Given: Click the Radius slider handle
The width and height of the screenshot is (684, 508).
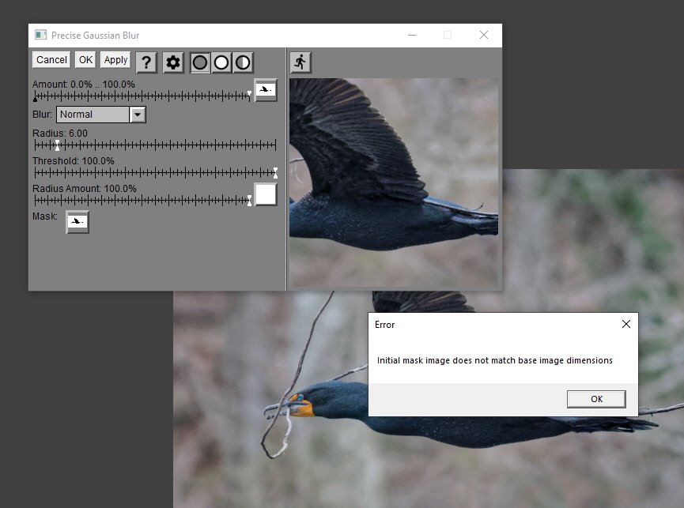Looking at the screenshot, I should tap(57, 145).
